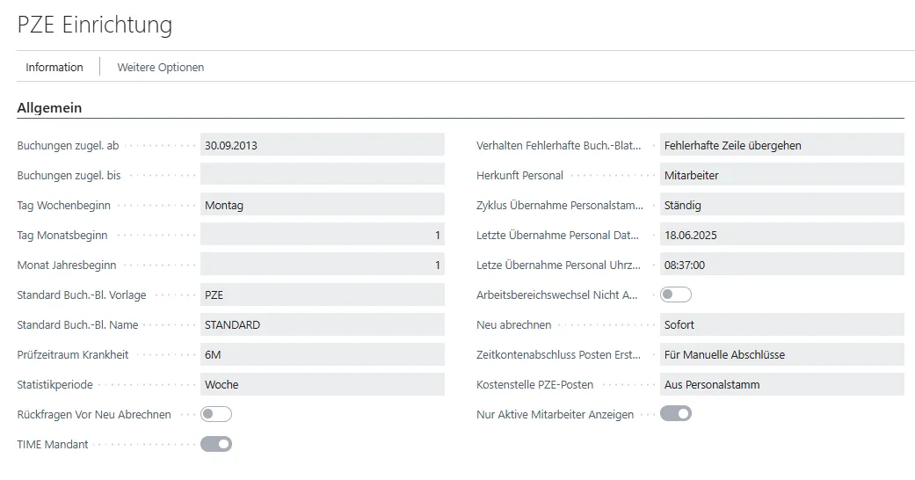The image size is (915, 480).
Task: Collapse the Allgemein section header
Action: click(x=49, y=108)
